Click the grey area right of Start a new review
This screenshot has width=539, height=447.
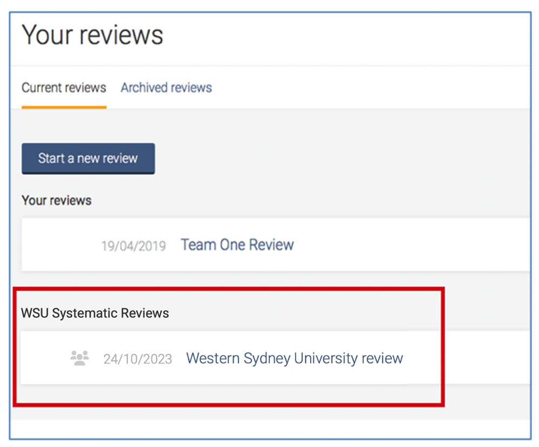point(324,158)
